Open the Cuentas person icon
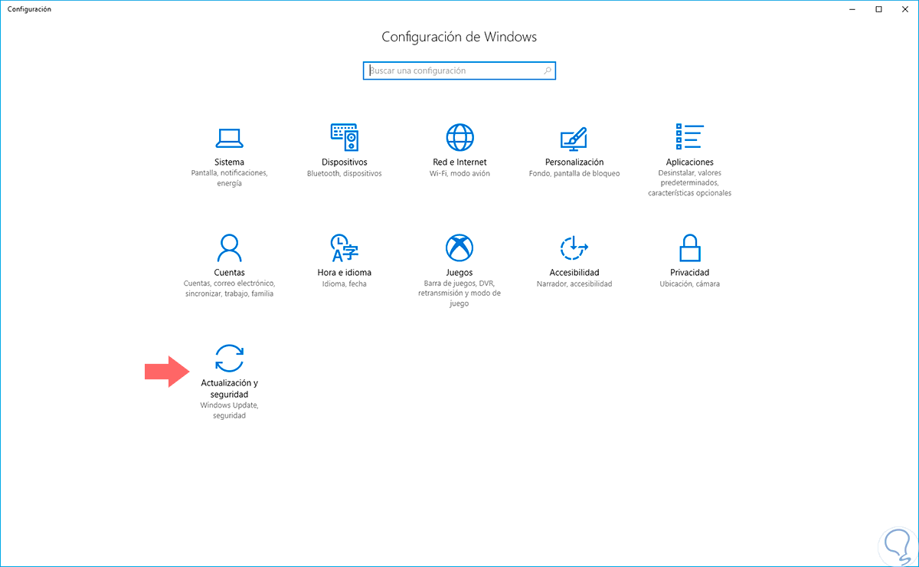Image resolution: width=919 pixels, height=567 pixels. click(230, 247)
